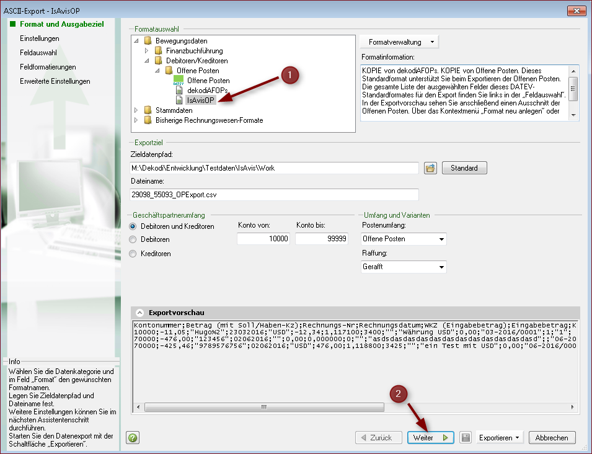Select the DATEV Offene Posten format icon
This screenshot has width=592, height=454.
tap(179, 81)
